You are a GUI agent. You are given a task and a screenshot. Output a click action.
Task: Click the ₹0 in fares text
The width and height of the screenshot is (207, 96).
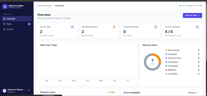click(x=127, y=36)
